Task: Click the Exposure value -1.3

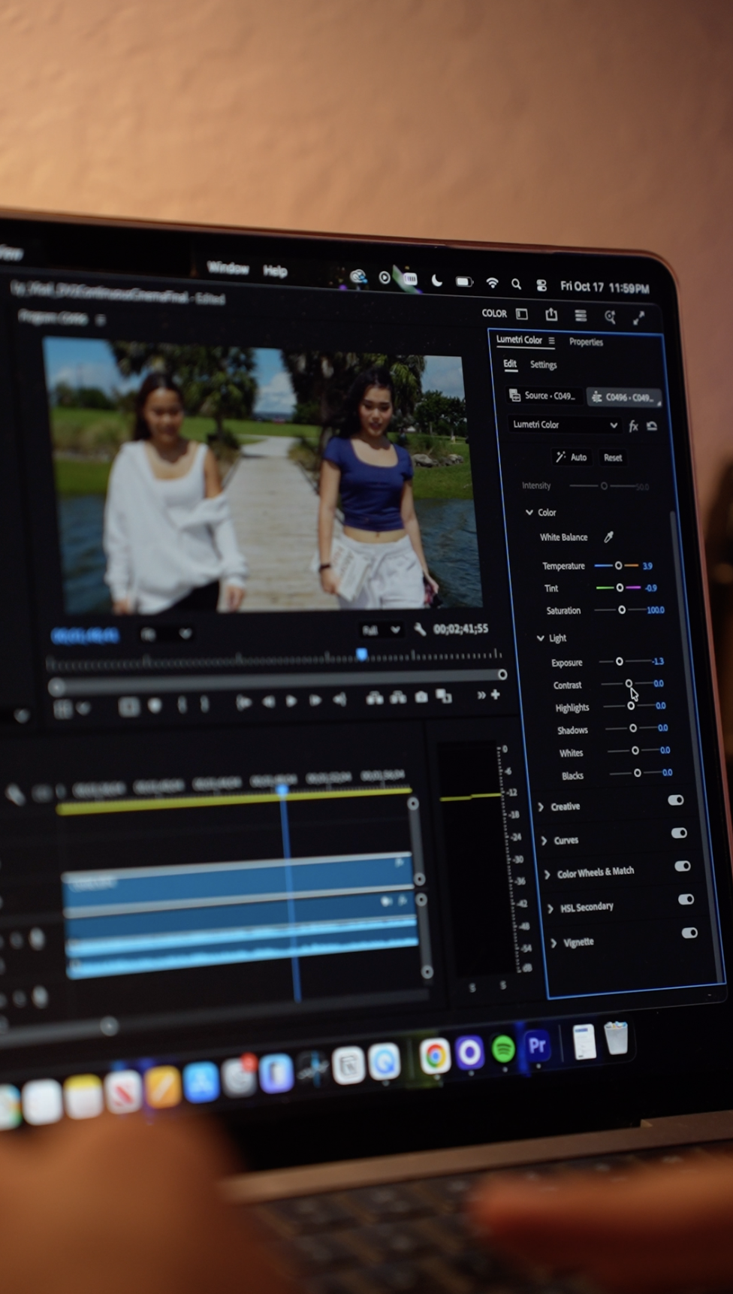Action: coord(658,661)
